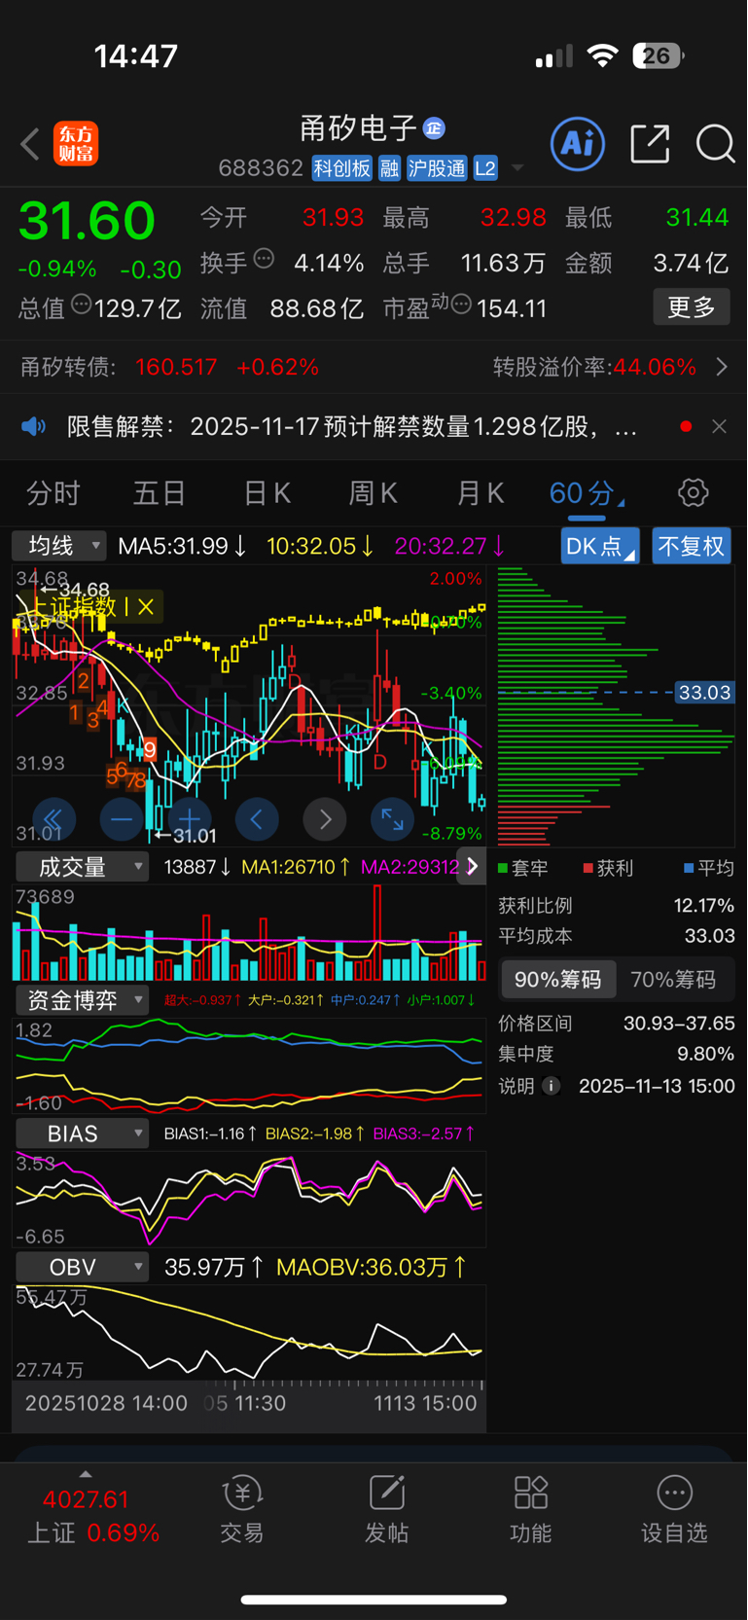Tap the 沪股通 tag badge
Screen dimensions: 748x1620
click(437, 168)
